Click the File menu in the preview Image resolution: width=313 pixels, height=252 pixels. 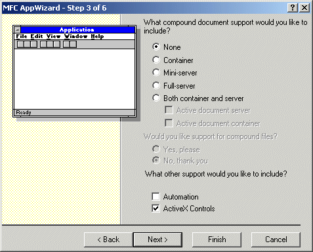[x=22, y=36]
